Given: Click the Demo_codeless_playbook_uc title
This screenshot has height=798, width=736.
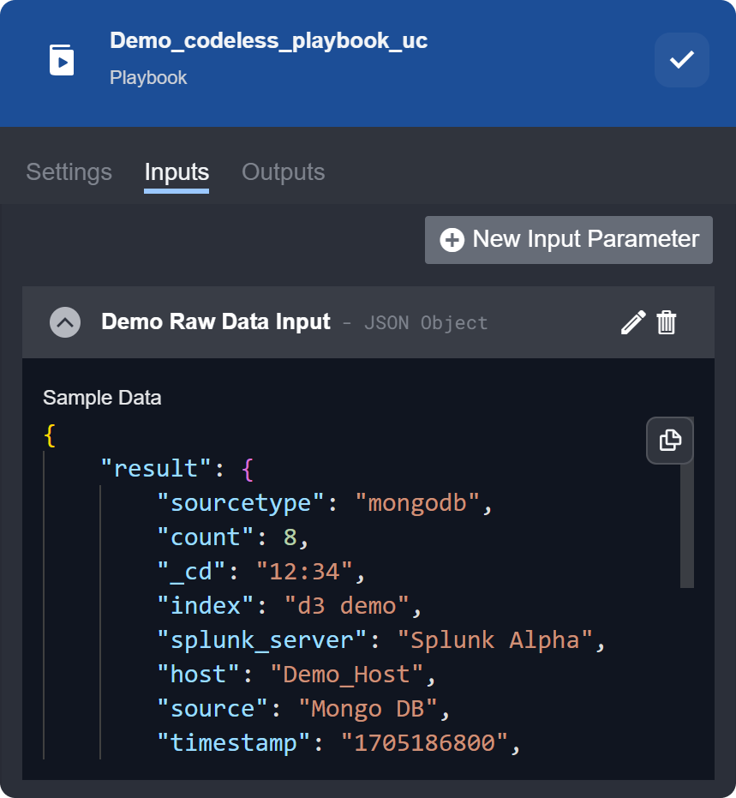Looking at the screenshot, I should [x=268, y=40].
